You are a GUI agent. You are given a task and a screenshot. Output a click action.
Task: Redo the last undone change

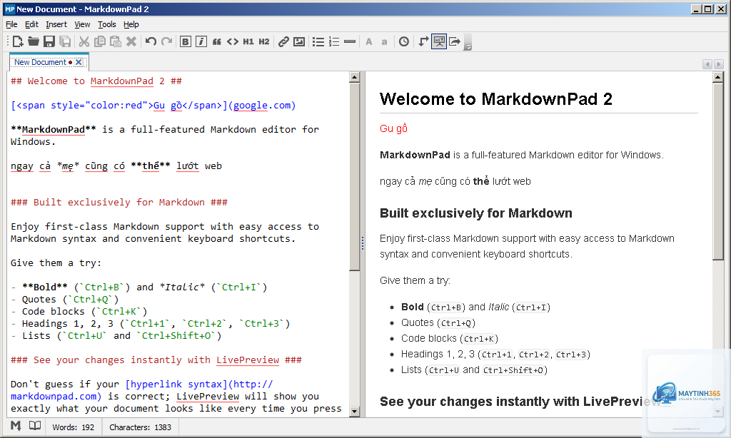[166, 41]
